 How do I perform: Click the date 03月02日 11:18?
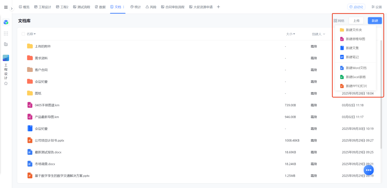(x=353, y=105)
